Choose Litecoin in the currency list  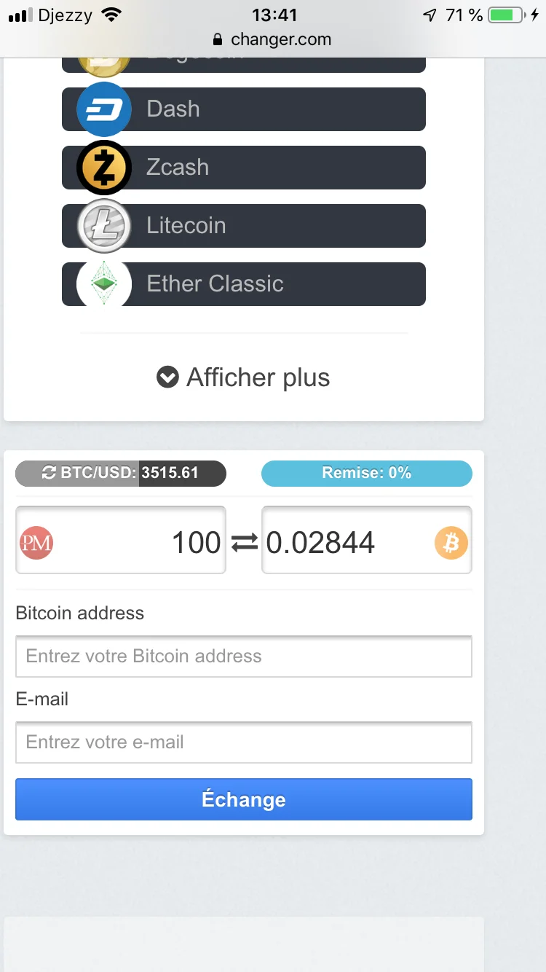click(x=277, y=226)
